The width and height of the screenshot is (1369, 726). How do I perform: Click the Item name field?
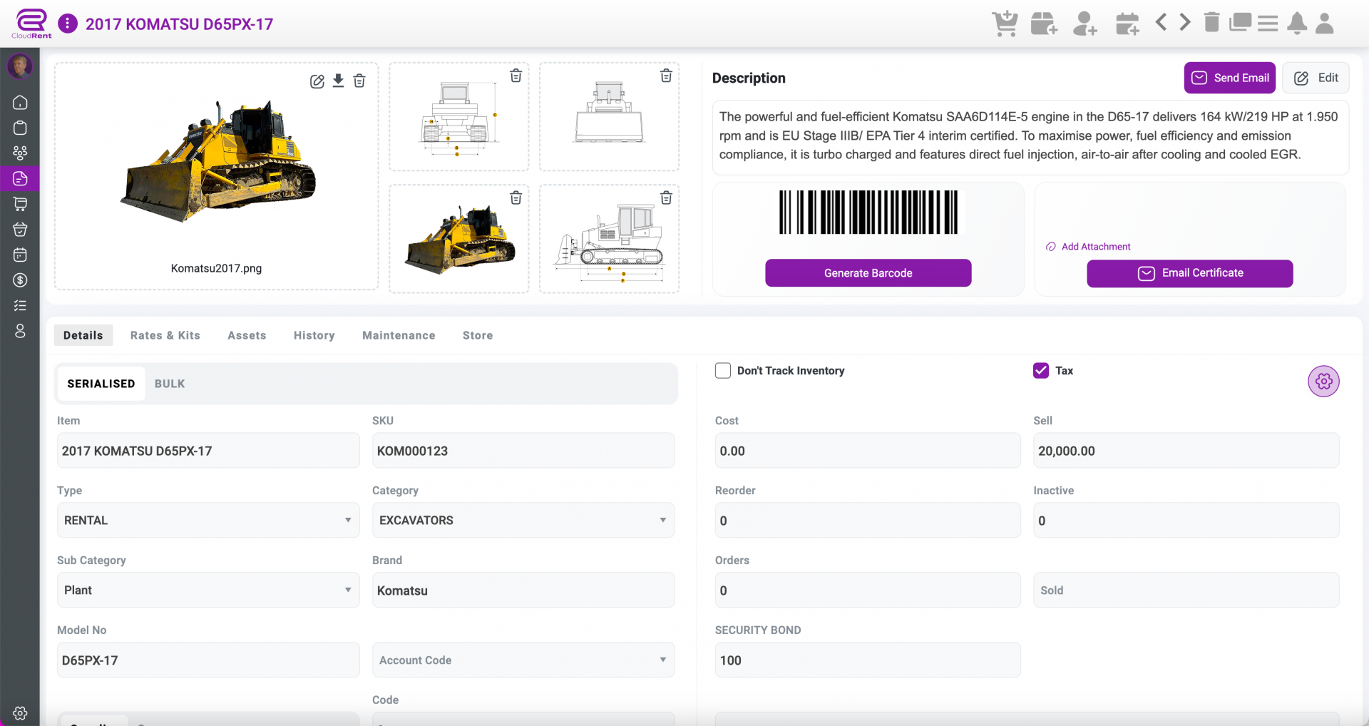click(x=208, y=451)
